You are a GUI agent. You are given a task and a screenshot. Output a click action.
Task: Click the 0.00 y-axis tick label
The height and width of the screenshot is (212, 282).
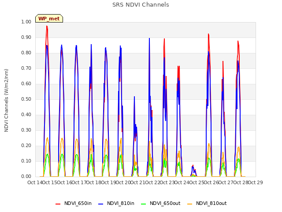click(26, 177)
